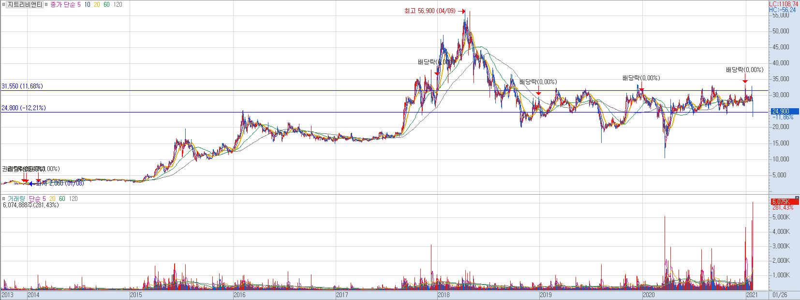Click the 10,000 price axis label
Image resolution: width=800 pixels, height=300 pixels.
pyautogui.click(x=782, y=159)
